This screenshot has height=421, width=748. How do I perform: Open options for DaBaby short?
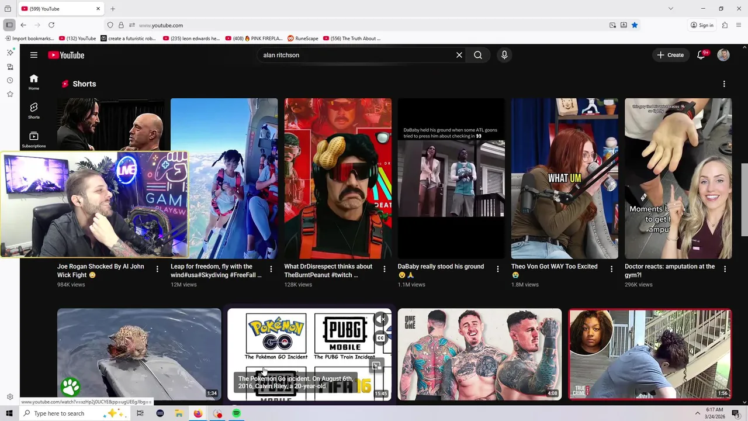pyautogui.click(x=498, y=269)
